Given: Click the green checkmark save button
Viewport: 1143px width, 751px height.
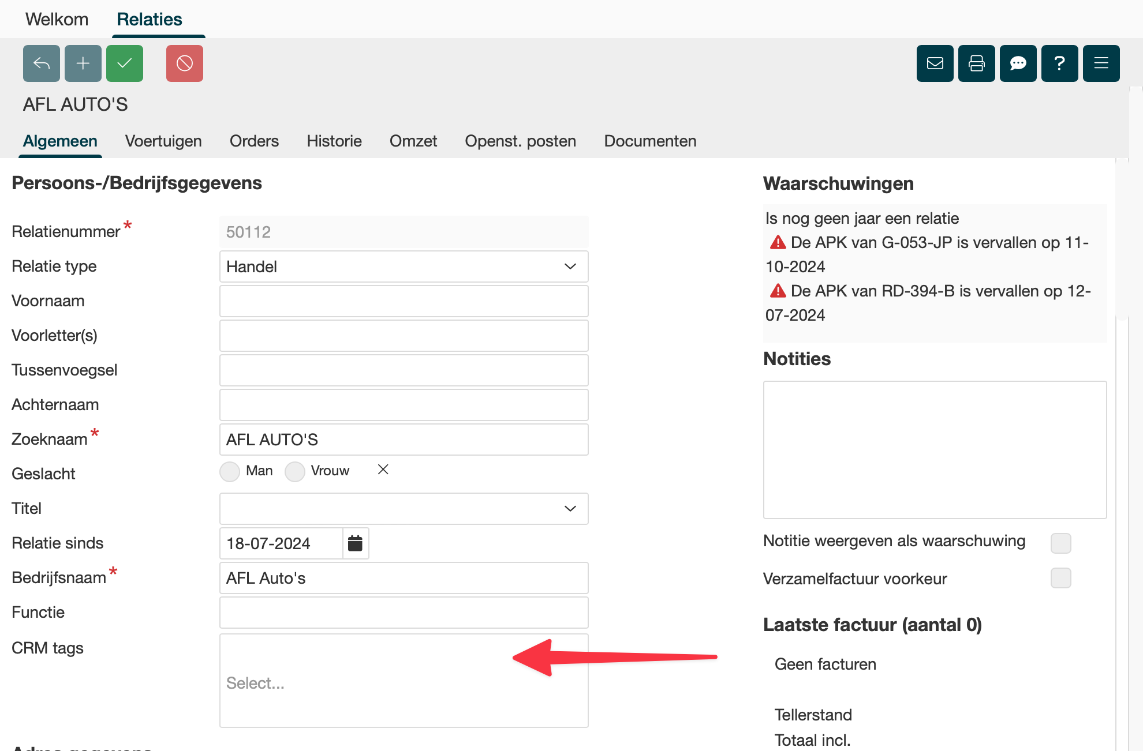Looking at the screenshot, I should click(x=125, y=63).
